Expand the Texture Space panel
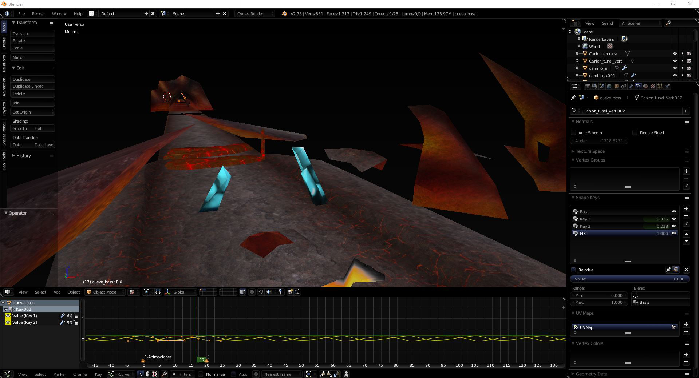This screenshot has height=378, width=699. [x=590, y=151]
